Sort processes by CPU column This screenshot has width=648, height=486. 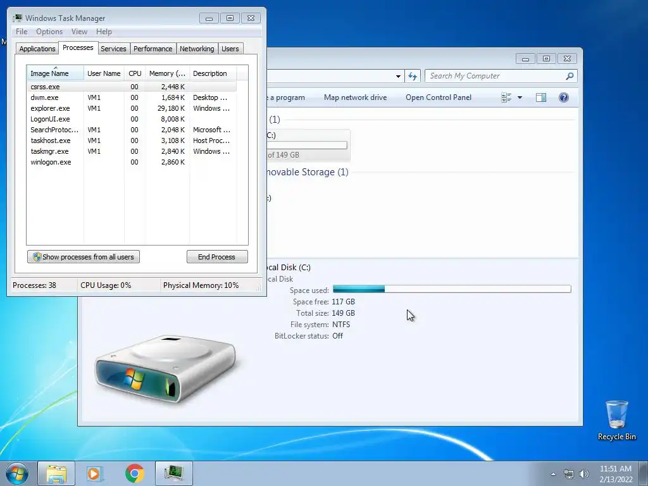tap(135, 73)
